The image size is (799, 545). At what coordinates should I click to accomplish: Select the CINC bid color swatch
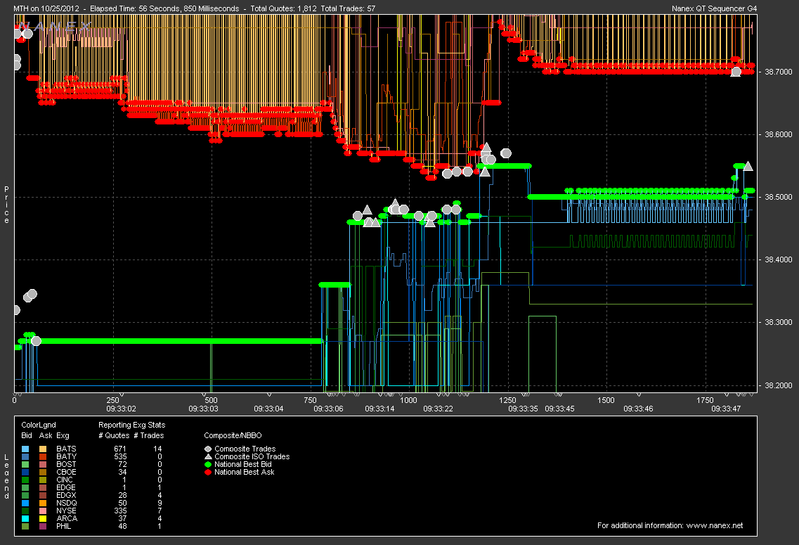pyautogui.click(x=25, y=480)
